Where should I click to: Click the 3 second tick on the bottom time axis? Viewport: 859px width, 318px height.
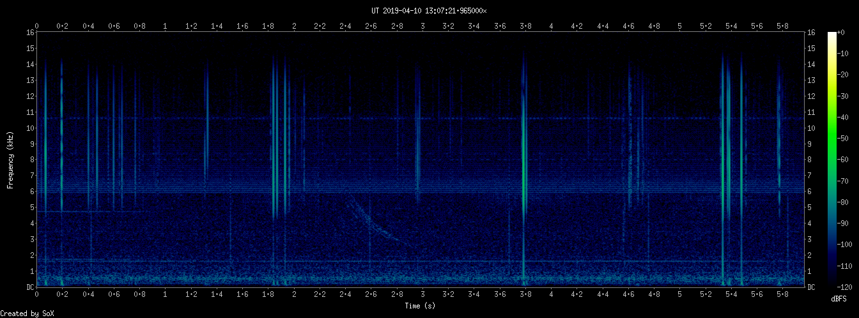(x=422, y=295)
